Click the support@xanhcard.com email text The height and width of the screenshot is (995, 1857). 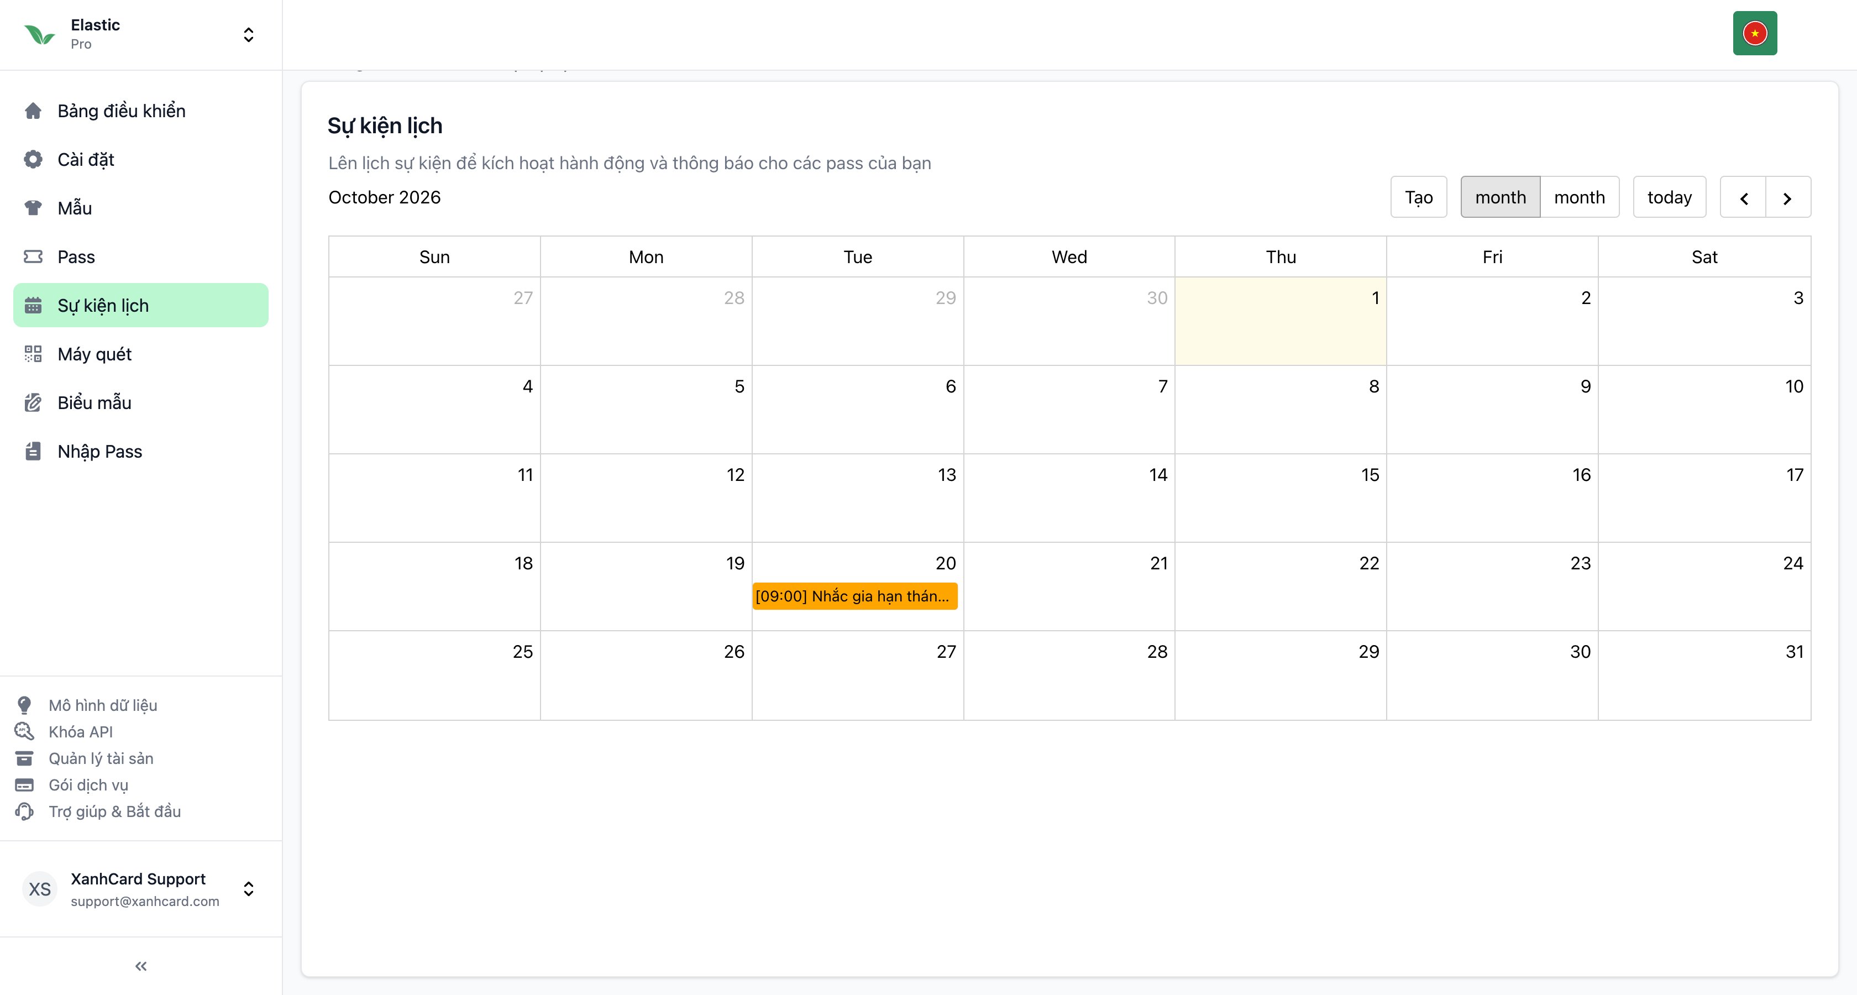click(x=145, y=901)
